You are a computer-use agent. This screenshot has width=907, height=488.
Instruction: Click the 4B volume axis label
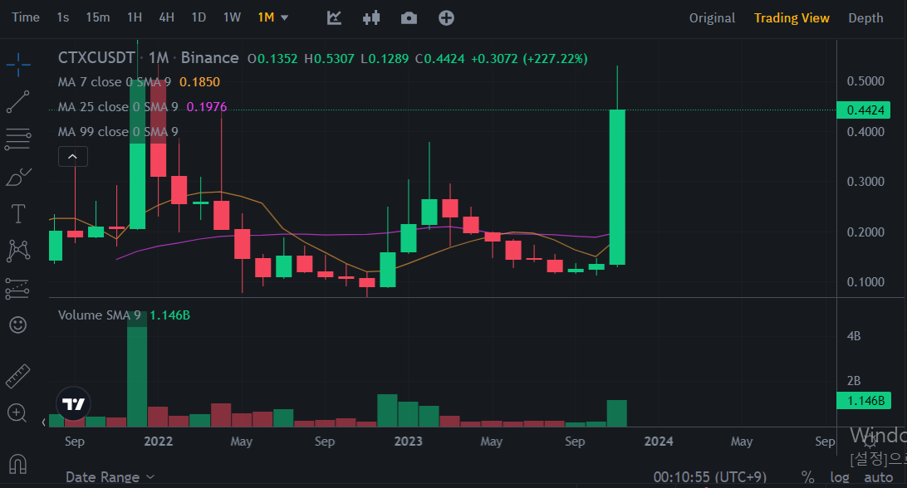(854, 336)
